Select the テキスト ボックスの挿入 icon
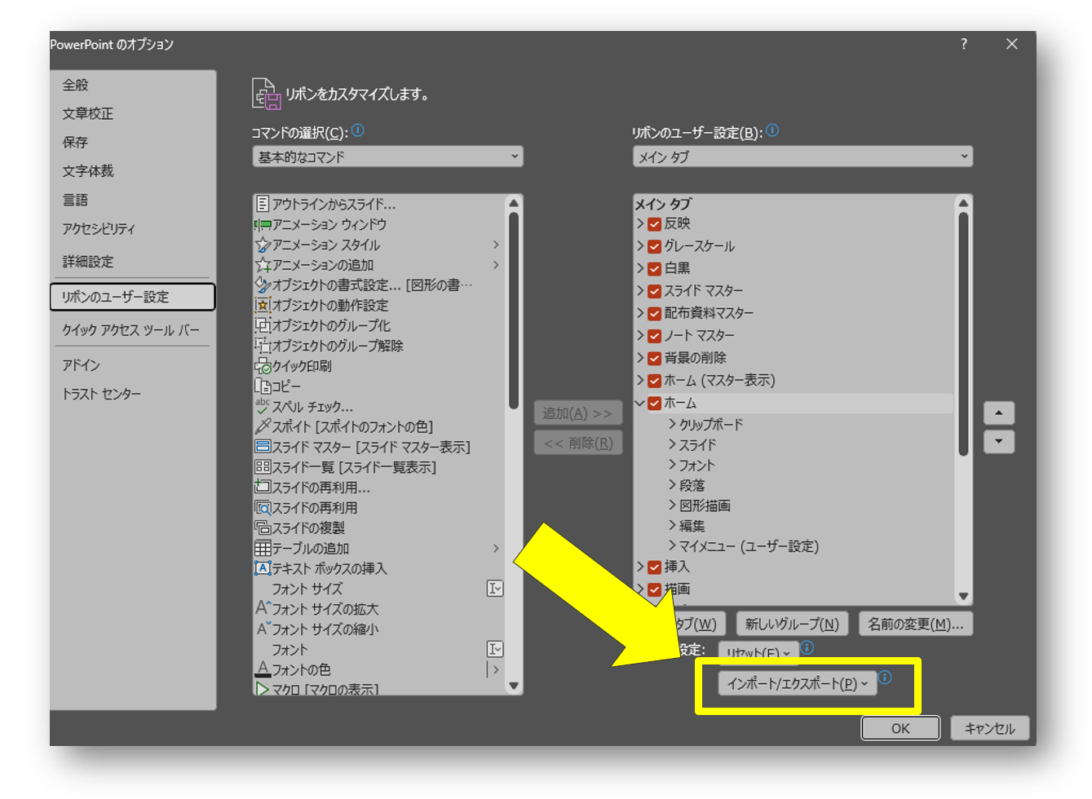This screenshot has height=799, width=1092. [x=263, y=568]
